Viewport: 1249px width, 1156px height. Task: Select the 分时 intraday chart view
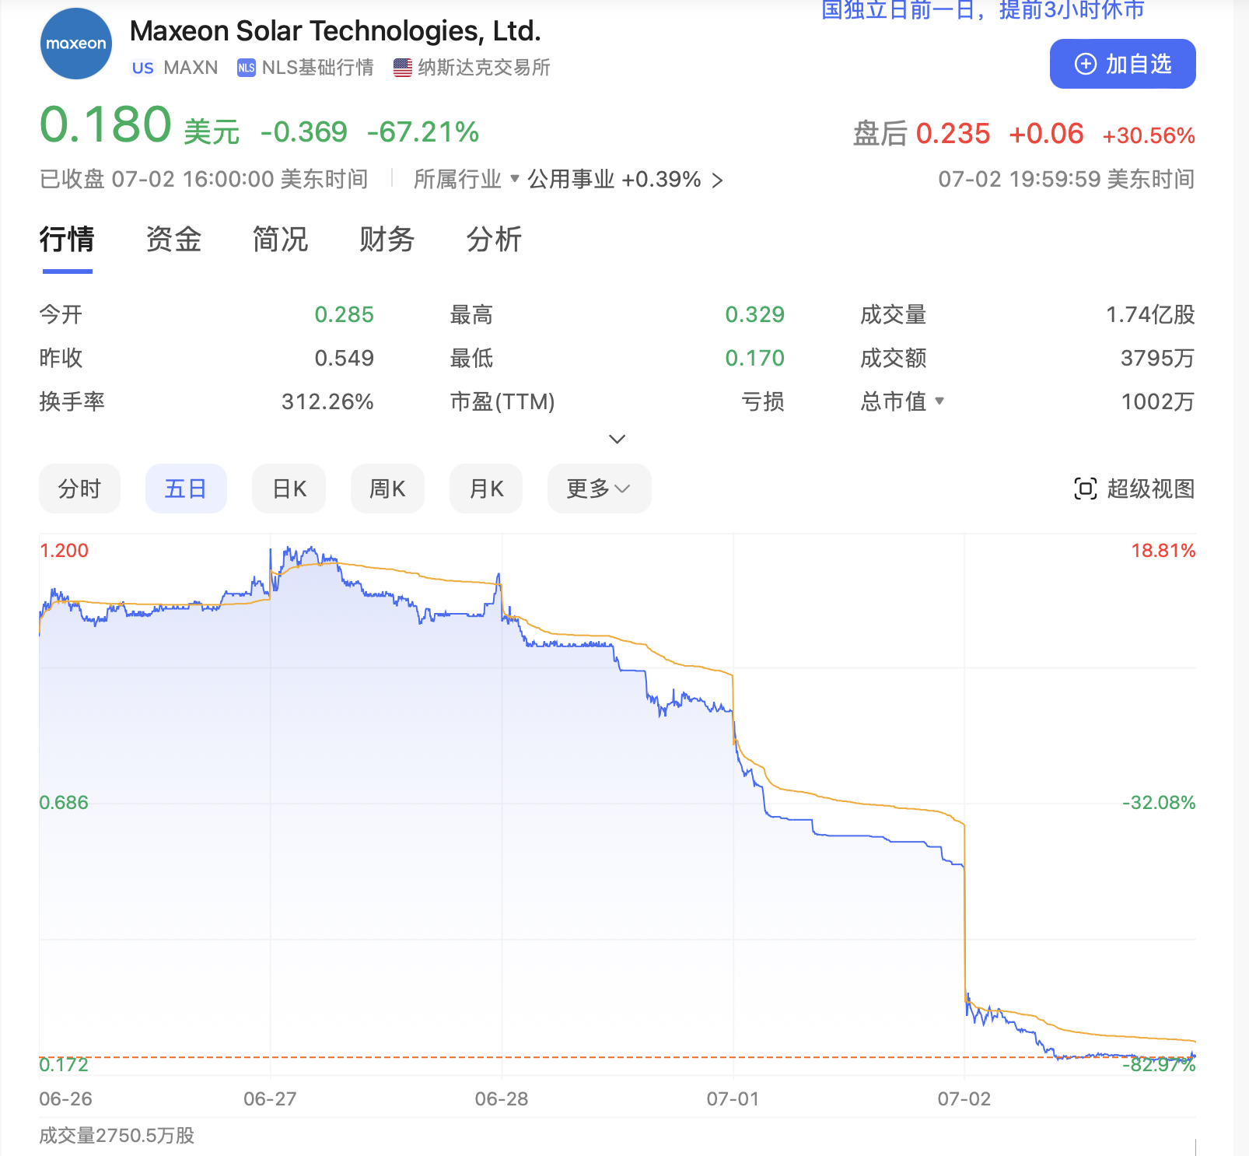tap(79, 489)
